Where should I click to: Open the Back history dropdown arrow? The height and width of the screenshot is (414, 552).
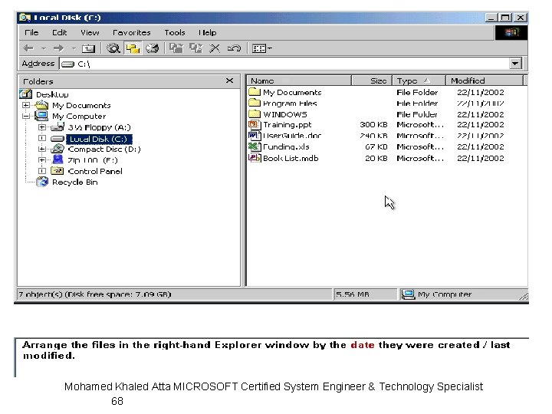(x=44, y=48)
